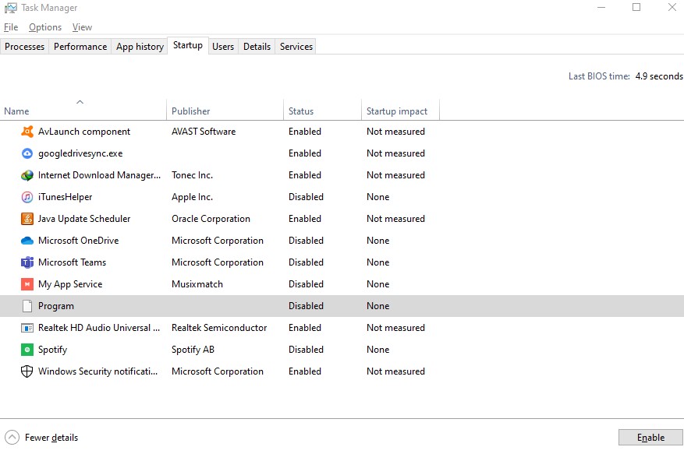Click the sort arrow above Name column

[x=80, y=102]
